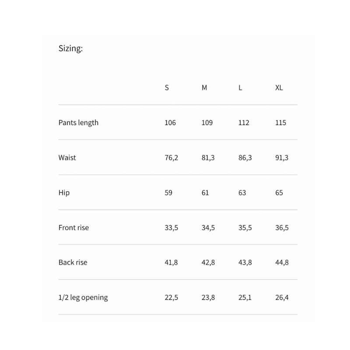Image resolution: width=350 pixels, height=350 pixels.
Task: Select the M size column header
Action: pyautogui.click(x=204, y=87)
